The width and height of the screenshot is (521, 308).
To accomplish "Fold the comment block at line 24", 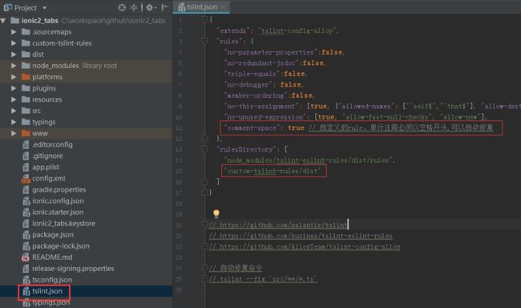I will click(x=204, y=268).
